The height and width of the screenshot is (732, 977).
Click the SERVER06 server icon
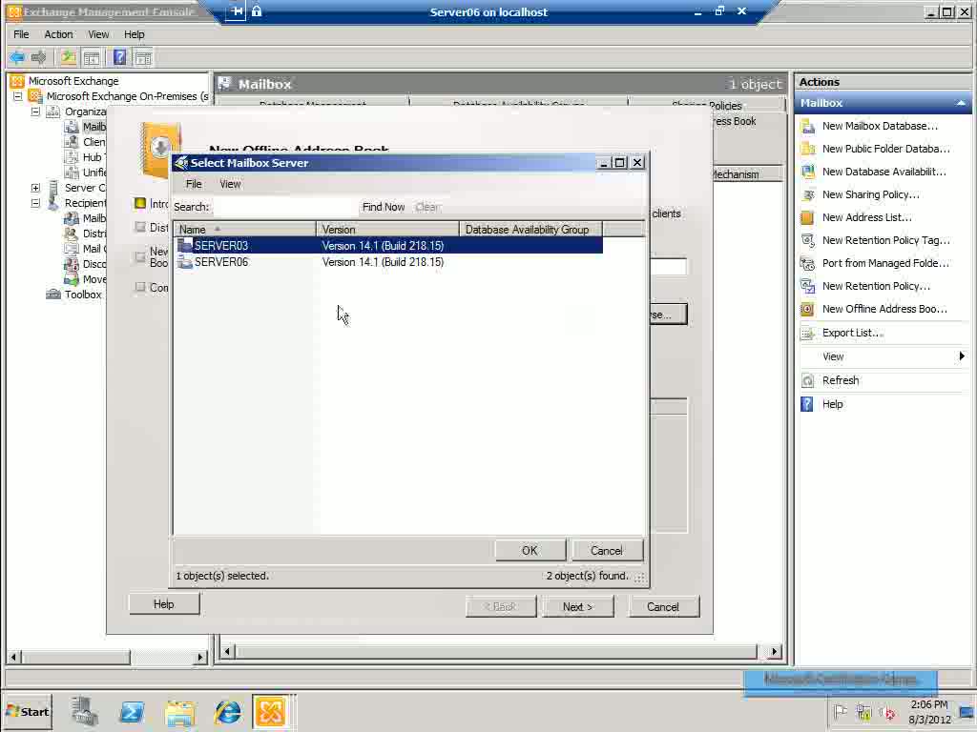click(185, 262)
